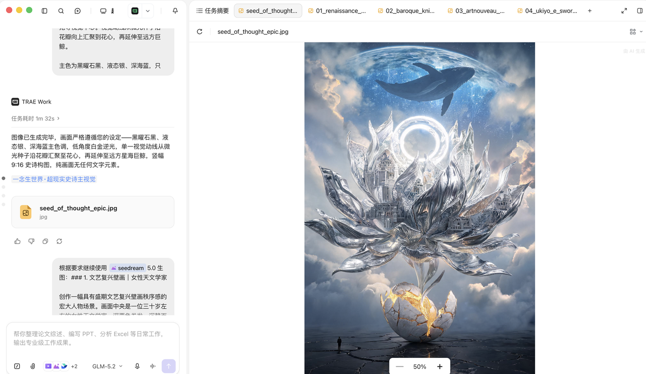Viewport: 646px width, 374px height.
Task: Start voice input with microphone icon
Action: tap(137, 366)
